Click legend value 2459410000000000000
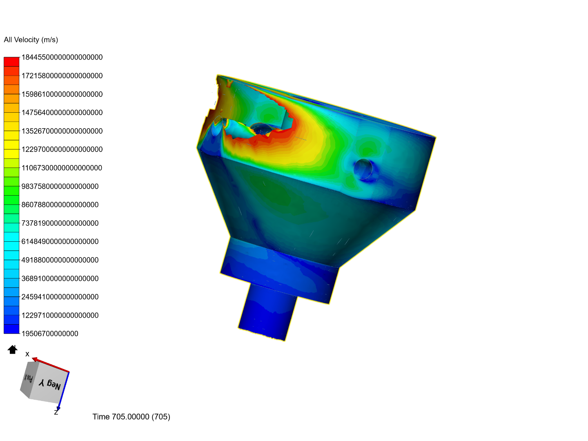The height and width of the screenshot is (441, 588). (60, 297)
